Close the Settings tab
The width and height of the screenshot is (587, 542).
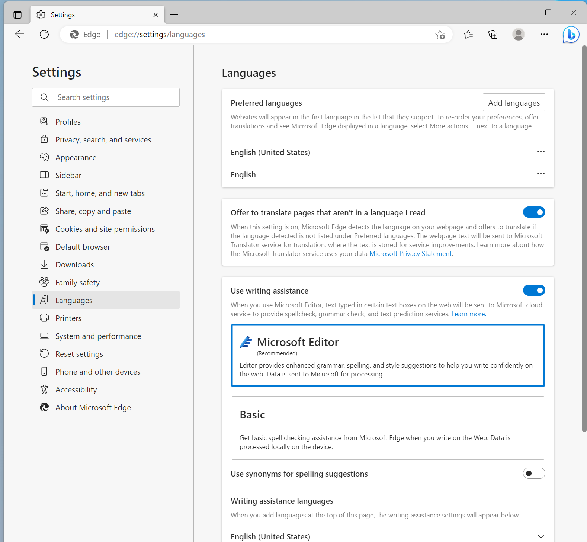tap(155, 15)
